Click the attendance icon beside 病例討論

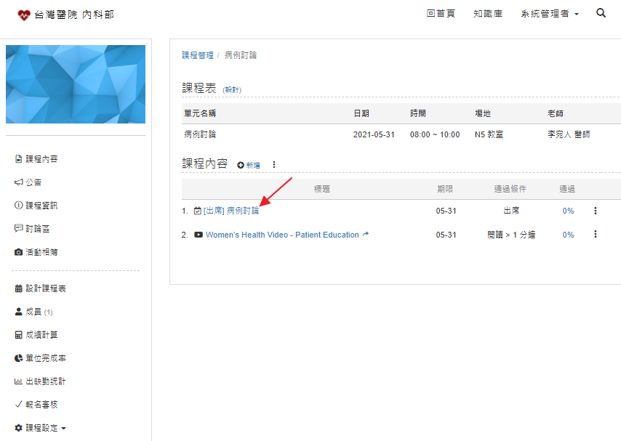tap(198, 211)
